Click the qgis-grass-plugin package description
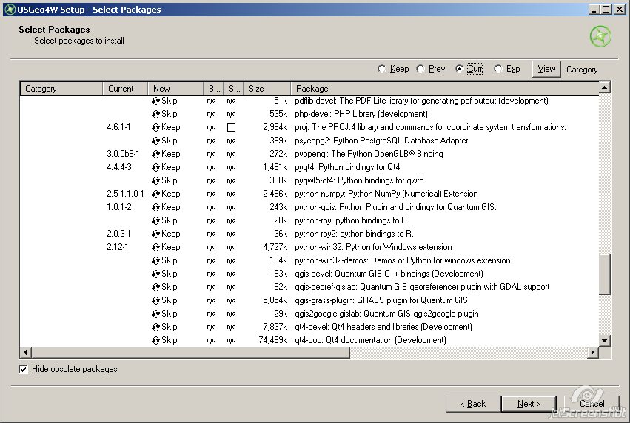630x423 pixels. coord(381,300)
